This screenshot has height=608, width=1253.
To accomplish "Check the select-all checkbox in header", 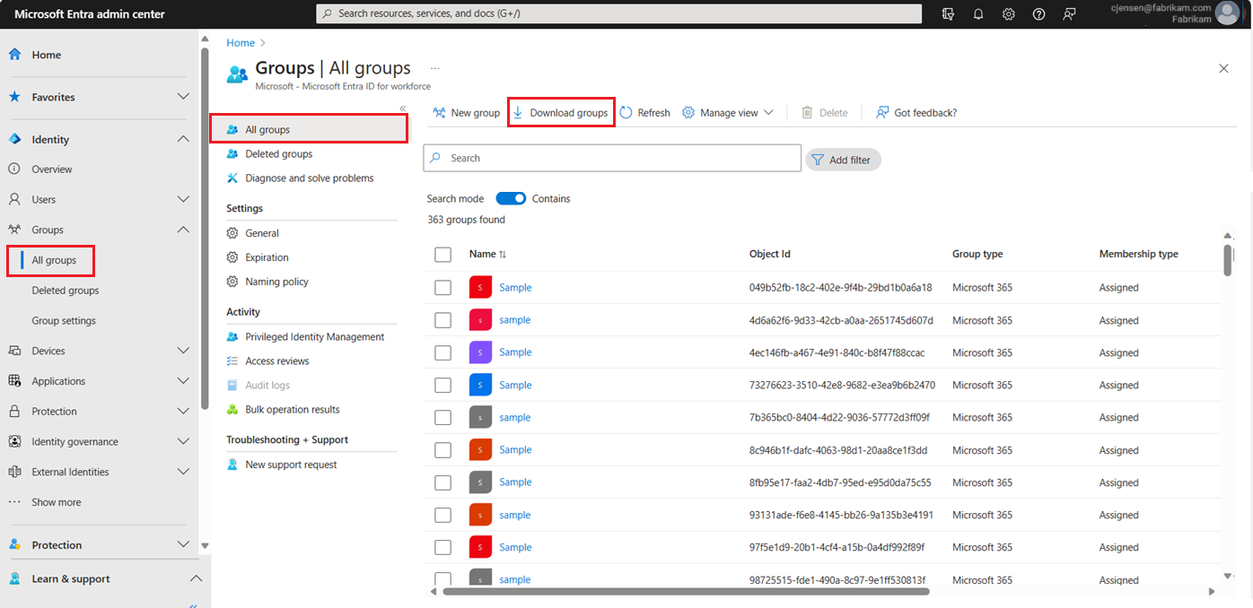I will (442, 255).
